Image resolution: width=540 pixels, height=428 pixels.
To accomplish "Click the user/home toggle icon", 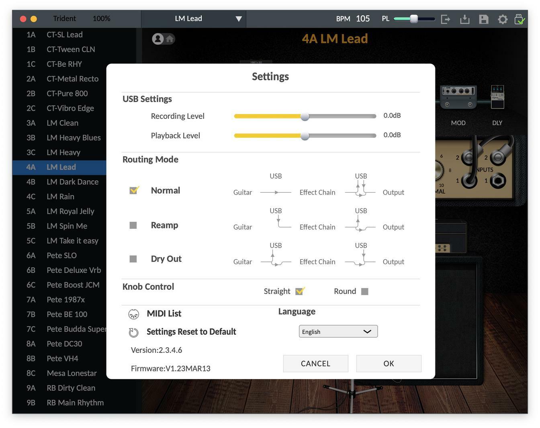I will pyautogui.click(x=163, y=39).
